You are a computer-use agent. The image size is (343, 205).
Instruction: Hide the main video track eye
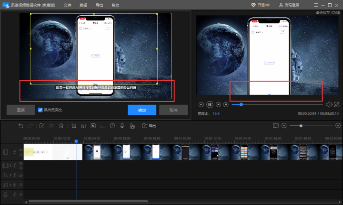pyautogui.click(x=20, y=150)
